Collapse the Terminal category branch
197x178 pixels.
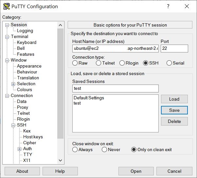pyautogui.click(x=7, y=37)
